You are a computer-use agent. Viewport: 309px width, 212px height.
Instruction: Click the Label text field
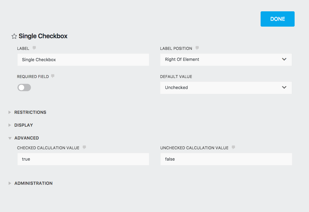(83, 60)
